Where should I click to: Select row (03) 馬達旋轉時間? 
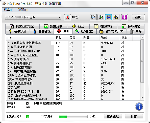(73, 47)
